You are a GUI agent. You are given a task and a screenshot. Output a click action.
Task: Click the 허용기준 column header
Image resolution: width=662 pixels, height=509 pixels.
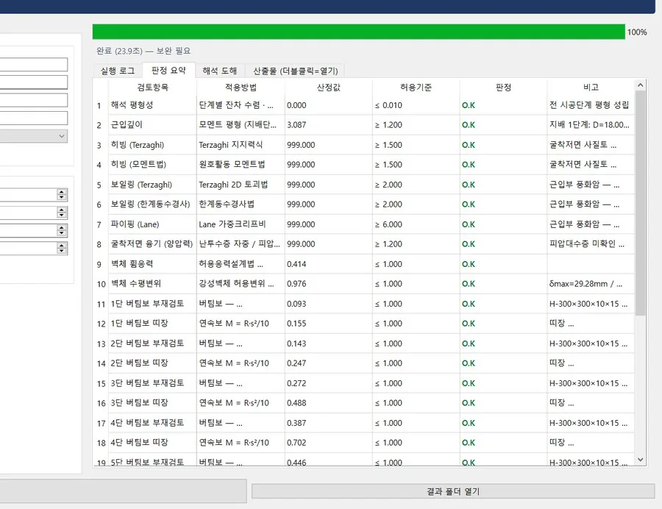point(416,88)
